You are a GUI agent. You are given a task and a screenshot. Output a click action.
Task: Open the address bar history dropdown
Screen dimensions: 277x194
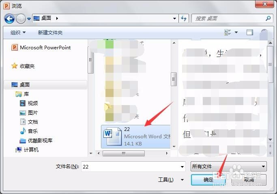coord(174,19)
